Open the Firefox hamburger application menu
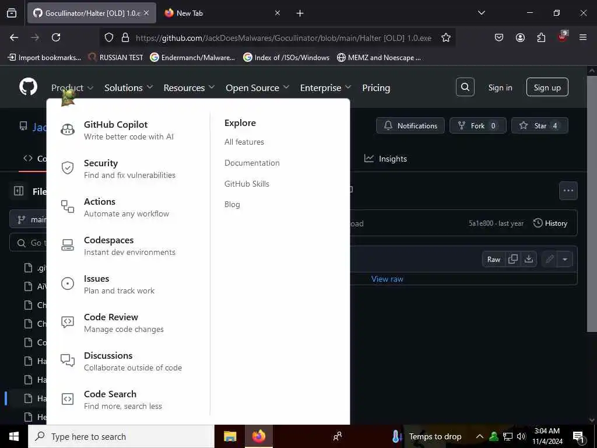 (x=583, y=37)
